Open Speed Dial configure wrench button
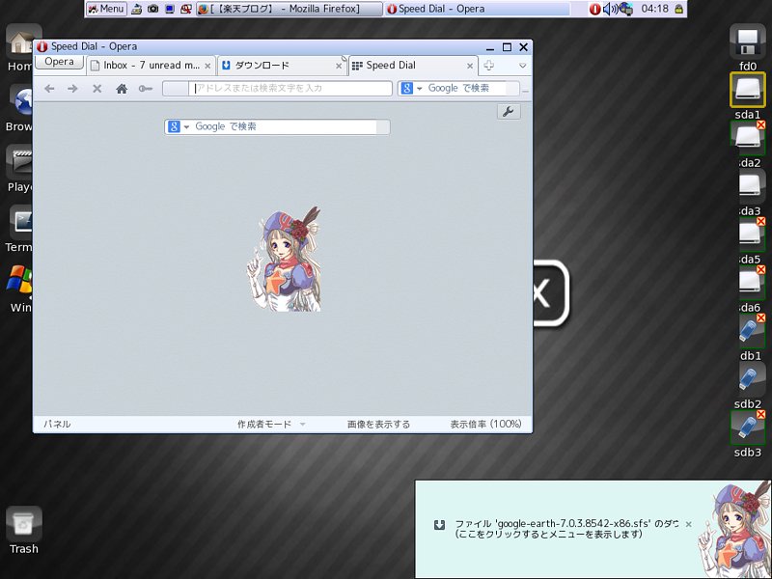 [x=509, y=112]
